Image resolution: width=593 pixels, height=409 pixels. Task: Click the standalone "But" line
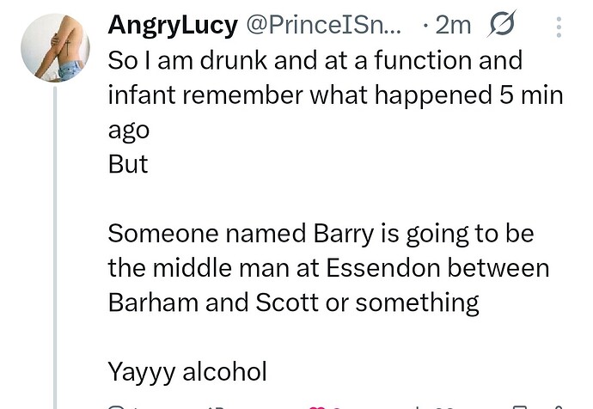click(128, 164)
